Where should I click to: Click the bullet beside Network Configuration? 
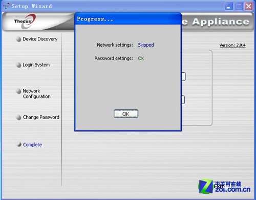point(18,91)
